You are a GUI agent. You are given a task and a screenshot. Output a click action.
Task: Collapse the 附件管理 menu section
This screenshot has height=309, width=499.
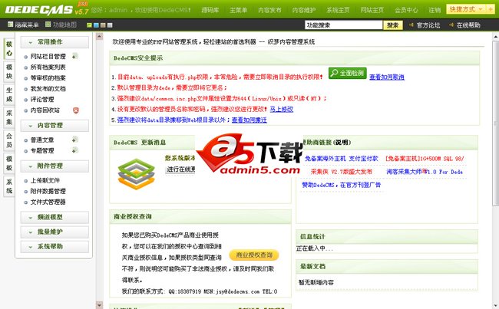coord(55,166)
